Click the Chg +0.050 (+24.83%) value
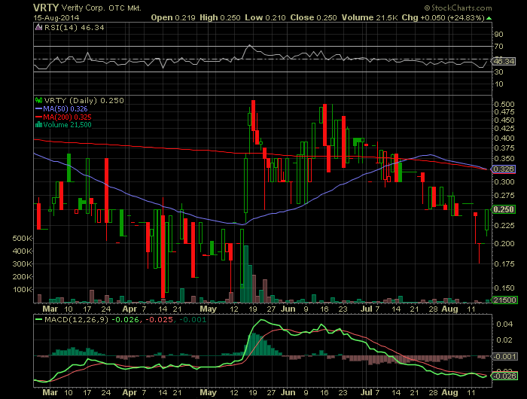The width and height of the screenshot is (527, 399). point(443,17)
